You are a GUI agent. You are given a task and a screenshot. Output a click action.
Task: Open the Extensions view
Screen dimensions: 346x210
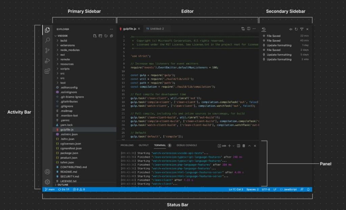pyautogui.click(x=47, y=71)
